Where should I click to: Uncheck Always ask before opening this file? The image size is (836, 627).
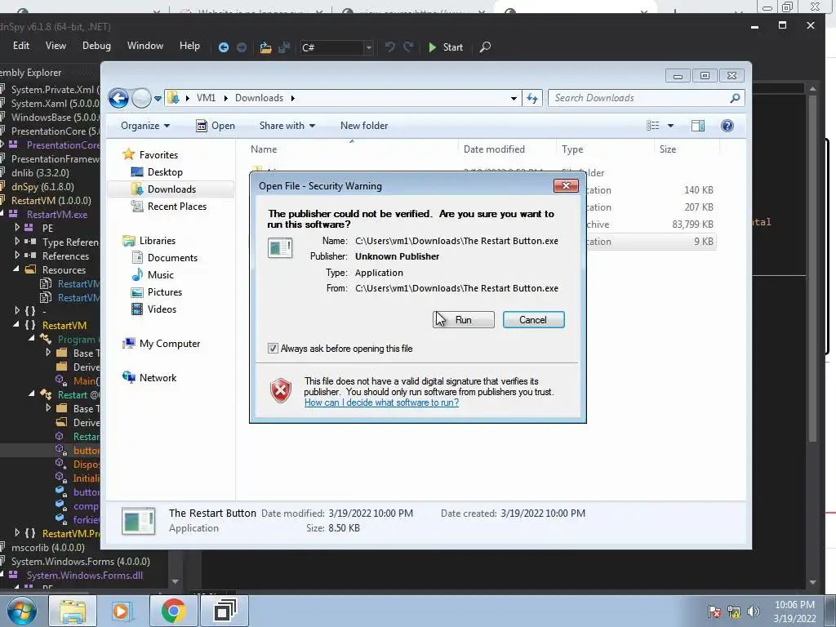[x=273, y=349]
